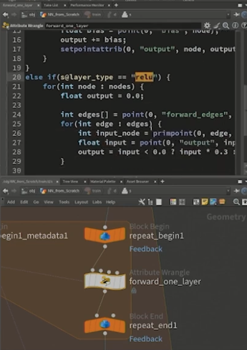Toggle the pin on the parameter pane path bar
Image resolution: width=247 pixels, height=350 pixels.
point(237,15)
